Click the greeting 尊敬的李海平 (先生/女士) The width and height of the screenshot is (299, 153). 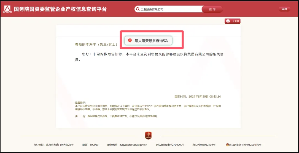coord(96,44)
